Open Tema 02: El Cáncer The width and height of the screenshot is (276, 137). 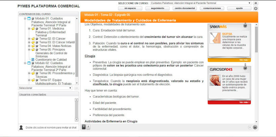point(52,39)
